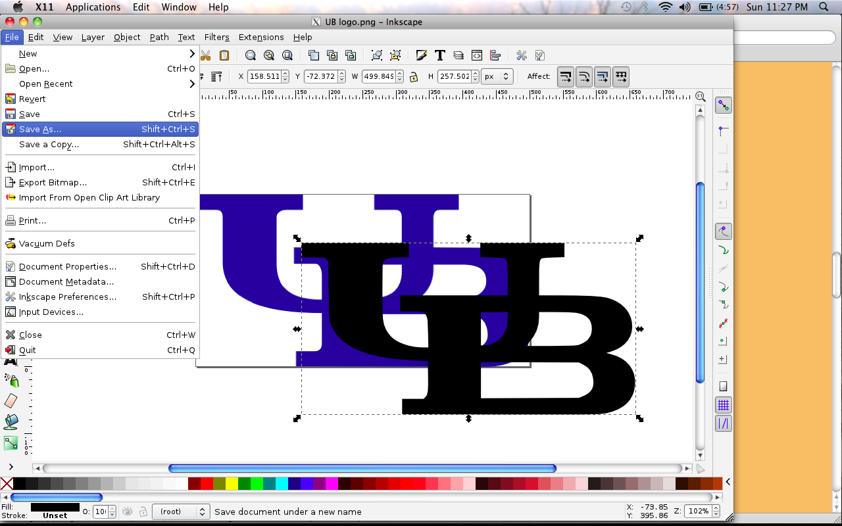Open the Text and Font dialog
This screenshot has height=526, width=842.
pyautogui.click(x=440, y=55)
